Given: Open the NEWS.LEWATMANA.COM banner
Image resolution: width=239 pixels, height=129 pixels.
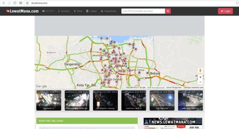Looking at the screenshot, I should (173, 123).
